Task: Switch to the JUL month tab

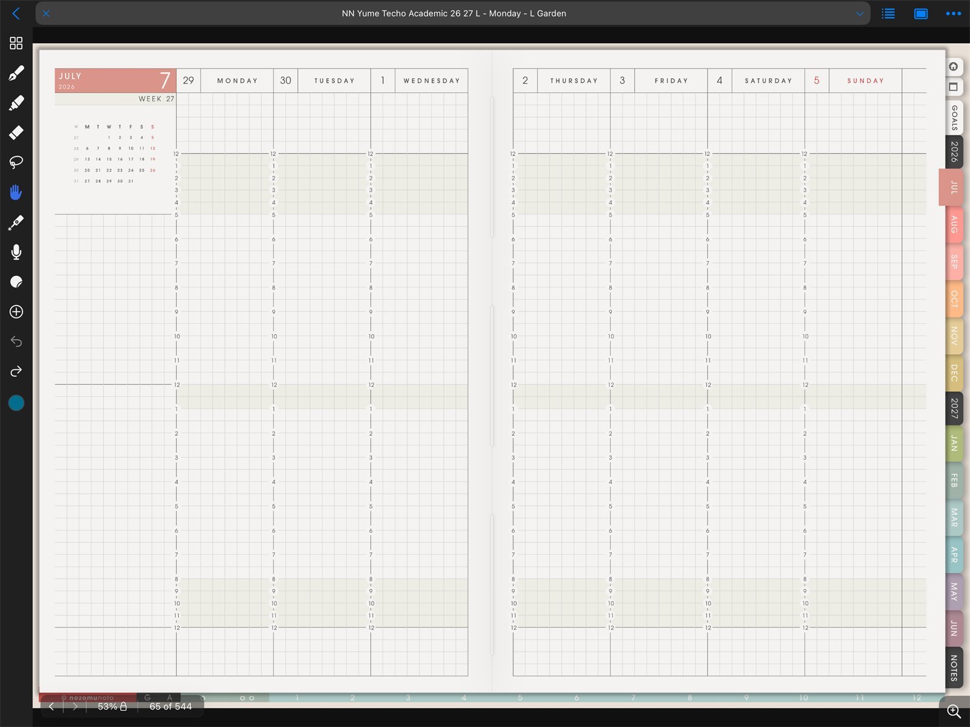Action: pos(951,187)
